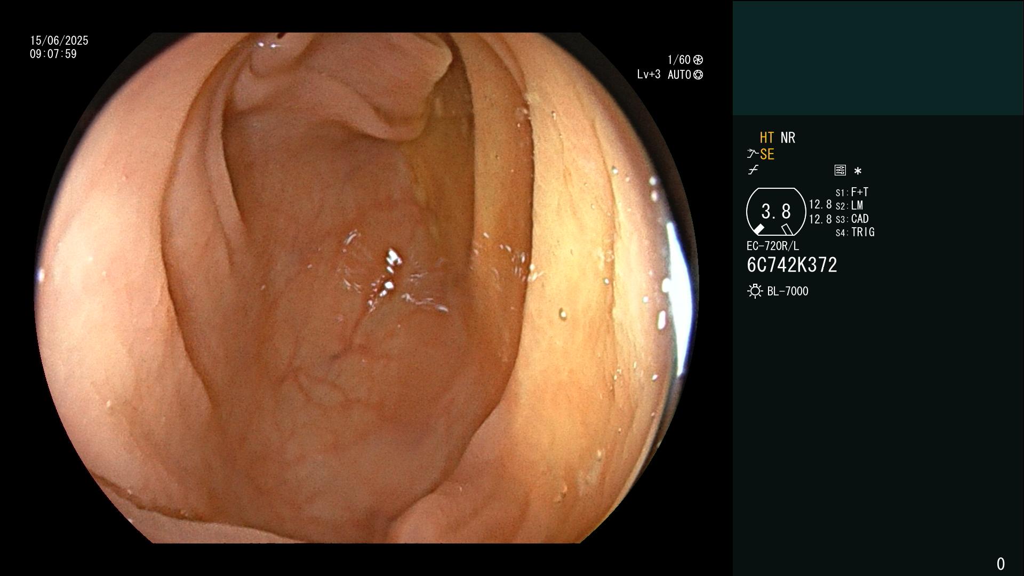Click the AUTO exposure mode text

pos(679,75)
